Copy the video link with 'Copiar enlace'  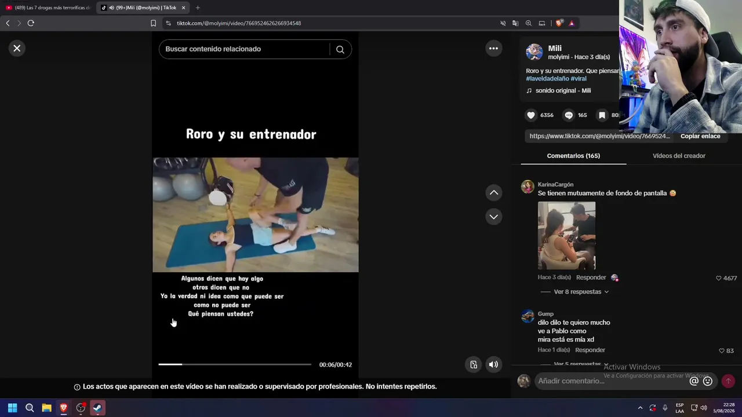pos(700,136)
